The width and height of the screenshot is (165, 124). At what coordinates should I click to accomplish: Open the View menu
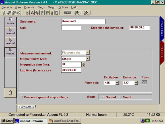click(x=18, y=7)
